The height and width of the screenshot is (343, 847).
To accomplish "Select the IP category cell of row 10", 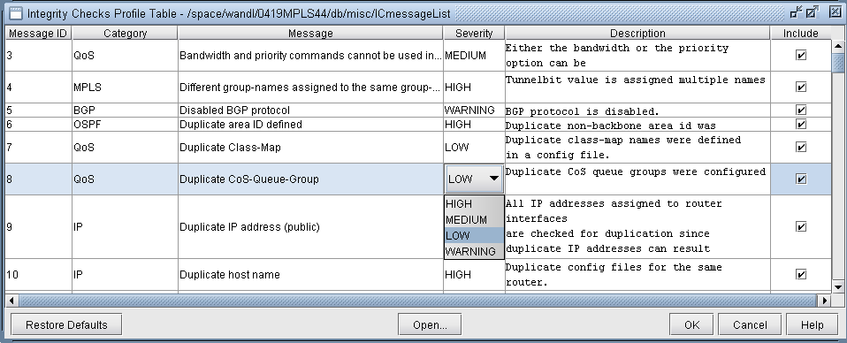I will coord(125,274).
